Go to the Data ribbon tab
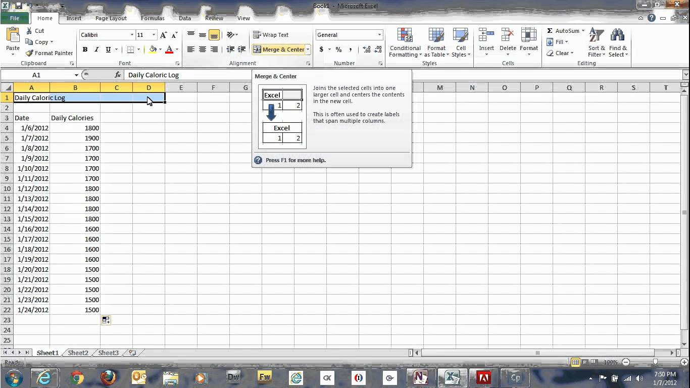The width and height of the screenshot is (690, 388). point(185,18)
